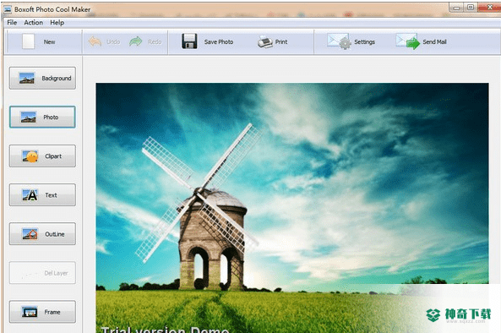This screenshot has height=333, width=501.
Task: Click the Send Mail envelope arrow icon
Action: (x=408, y=41)
